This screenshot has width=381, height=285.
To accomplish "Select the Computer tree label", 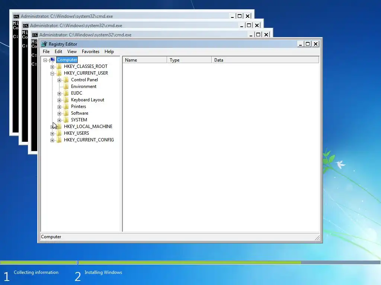I will 67,60.
